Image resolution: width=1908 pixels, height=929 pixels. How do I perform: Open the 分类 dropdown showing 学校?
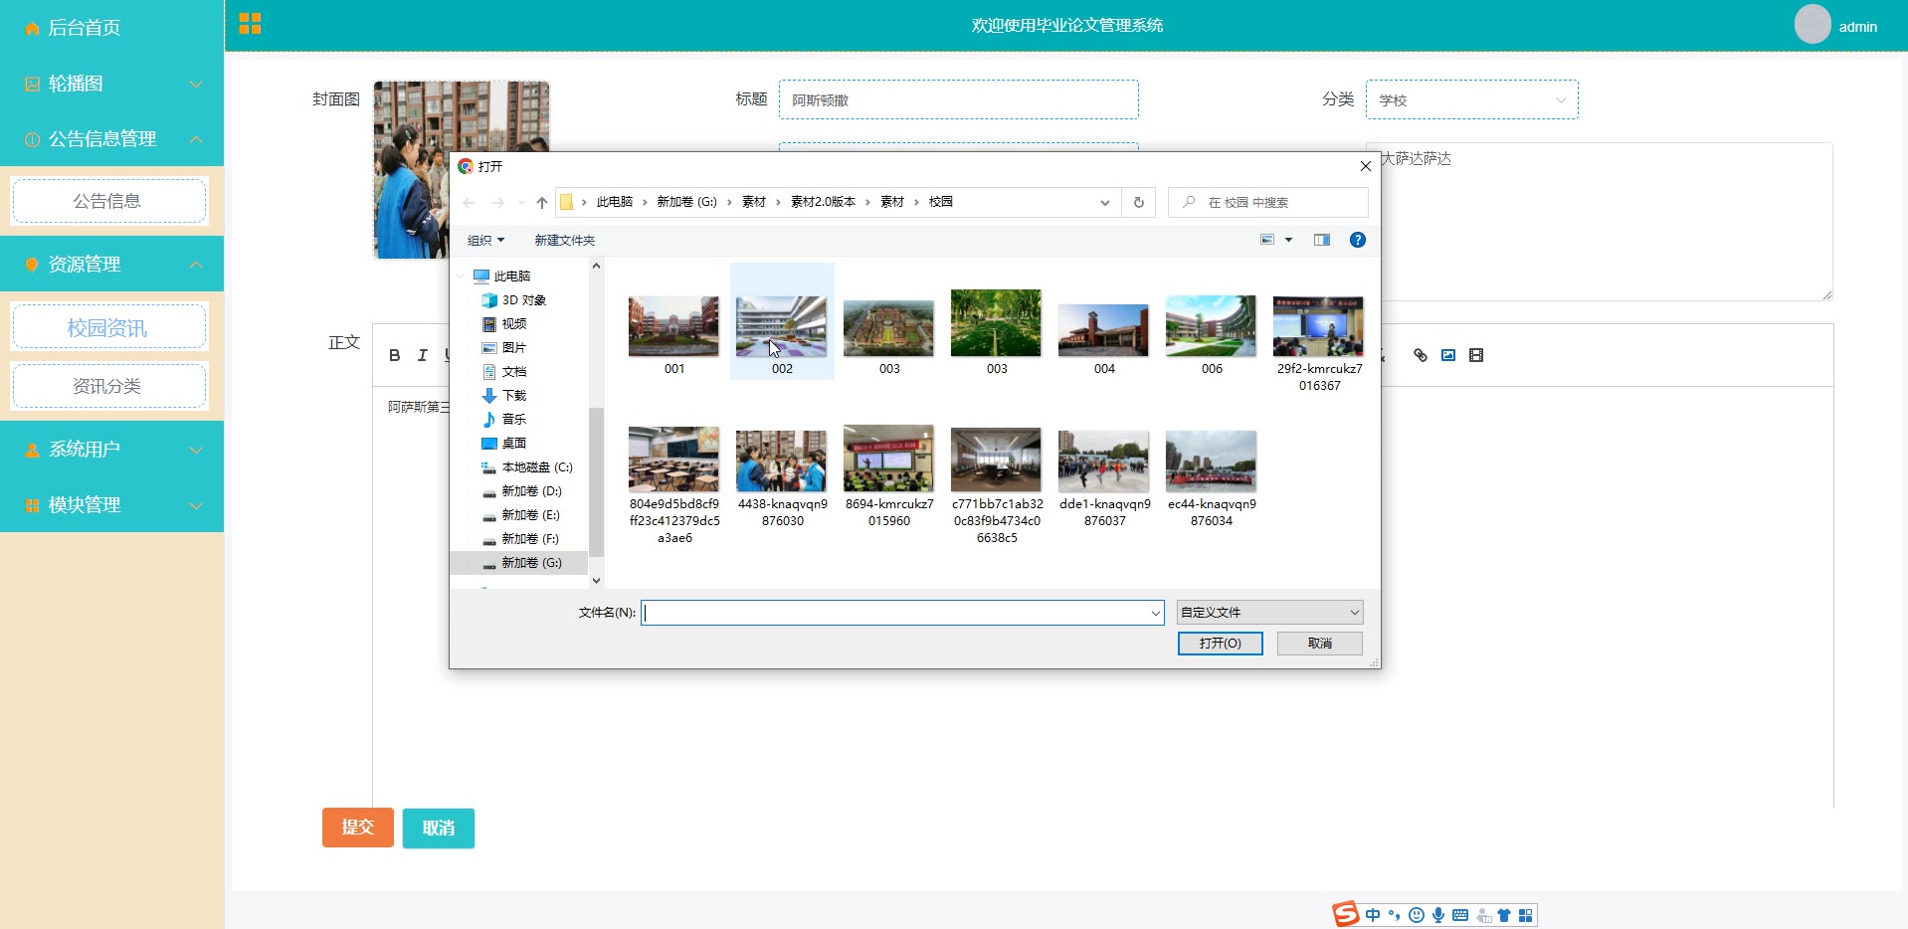click(1470, 100)
